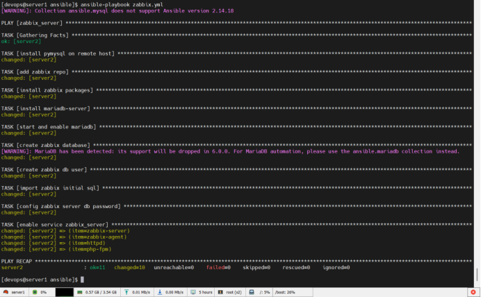Click the download speed arrow icon
481x297 pixels.
tap(159, 292)
